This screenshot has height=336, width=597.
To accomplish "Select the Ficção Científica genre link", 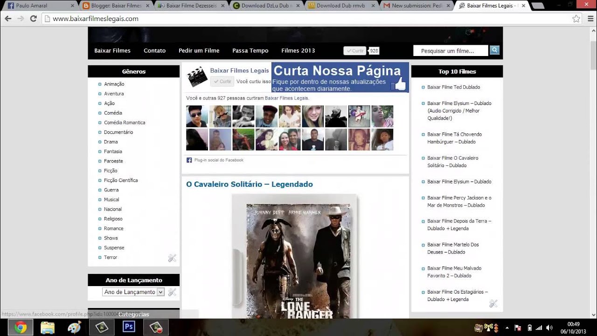I will coord(121,180).
